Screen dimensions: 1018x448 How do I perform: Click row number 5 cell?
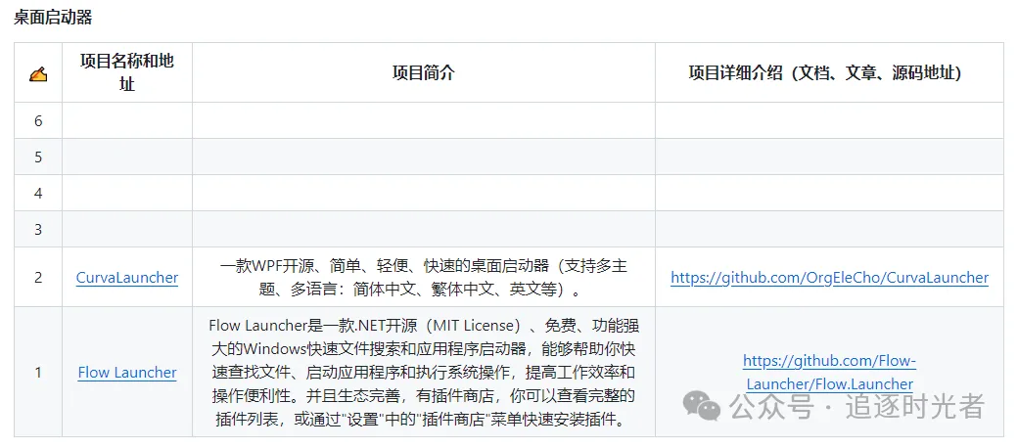(38, 157)
